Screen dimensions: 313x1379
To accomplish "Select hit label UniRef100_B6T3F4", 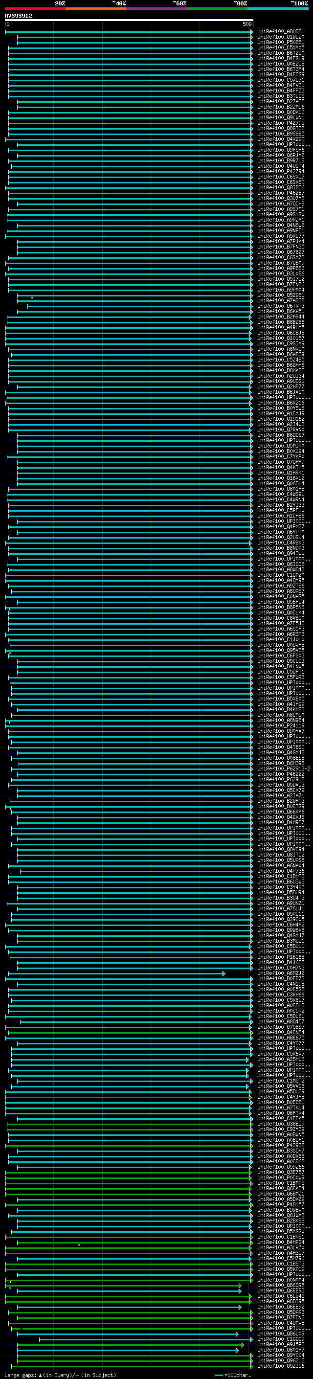I will click(280, 69).
